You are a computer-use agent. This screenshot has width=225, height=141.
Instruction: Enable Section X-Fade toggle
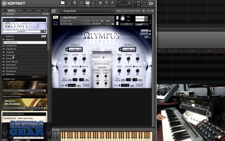(x=108, y=64)
